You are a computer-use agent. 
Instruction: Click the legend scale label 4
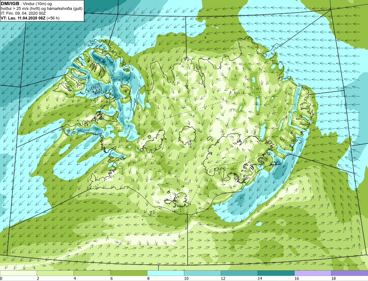[x=75, y=278]
